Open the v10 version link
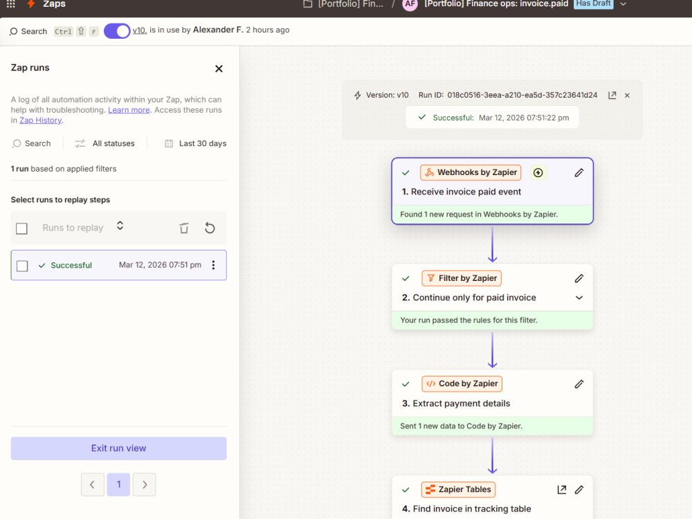The image size is (692, 519). coord(140,30)
